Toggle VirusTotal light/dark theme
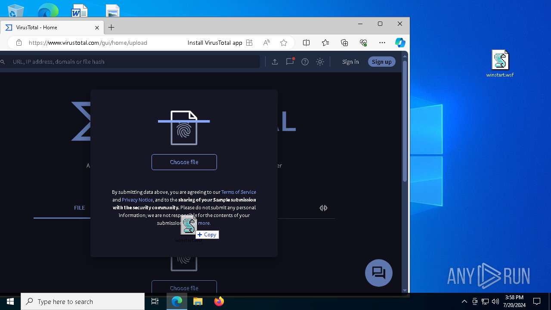 click(320, 62)
